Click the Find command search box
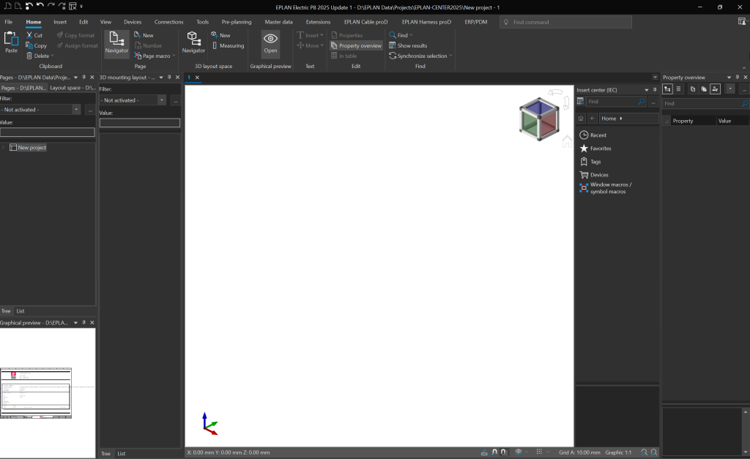Screen dimensions: 750x459 (566, 22)
